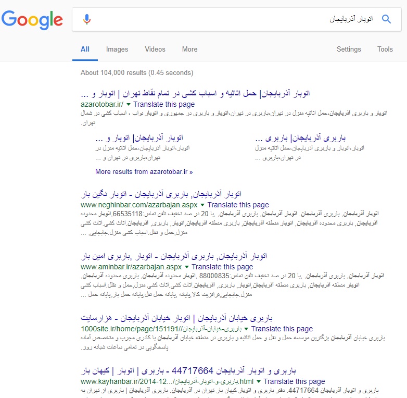
Task: Open right sitelink under the azarotobar.ir result
Action: point(300,138)
